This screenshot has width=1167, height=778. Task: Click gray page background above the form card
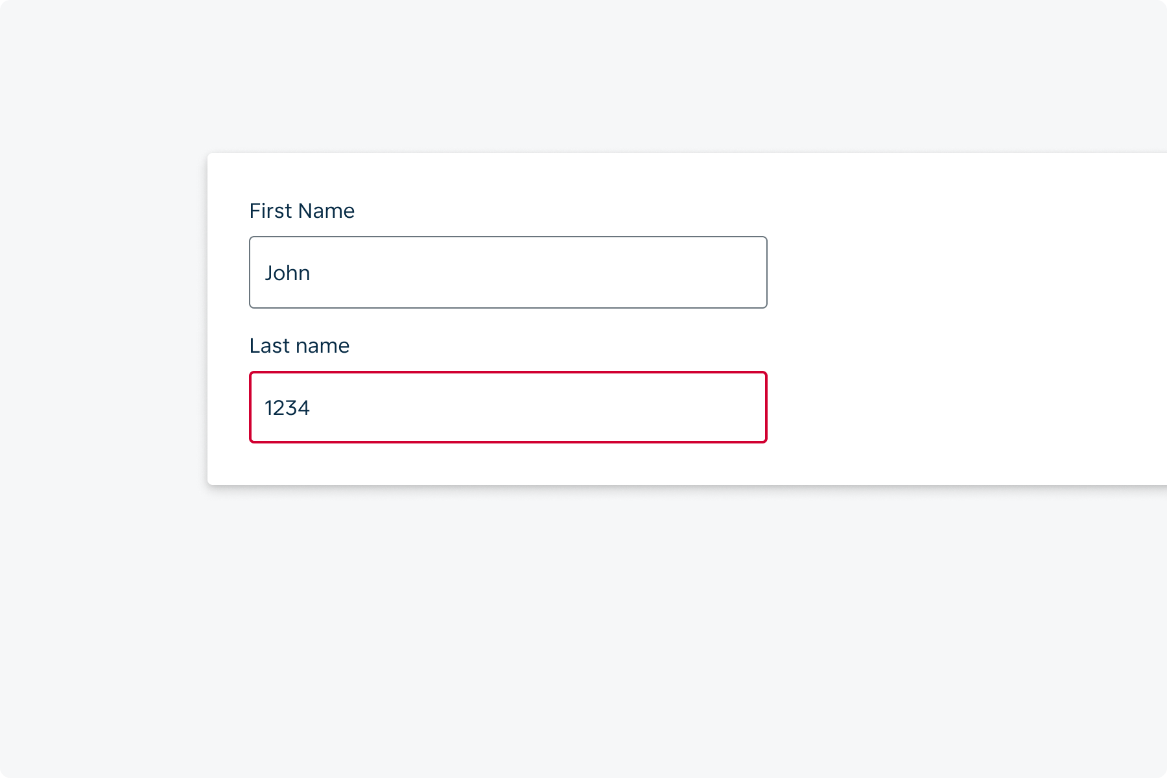click(583, 78)
